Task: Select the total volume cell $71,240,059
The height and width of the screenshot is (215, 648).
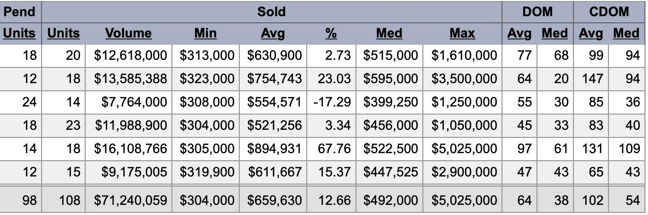Action: coord(130,200)
